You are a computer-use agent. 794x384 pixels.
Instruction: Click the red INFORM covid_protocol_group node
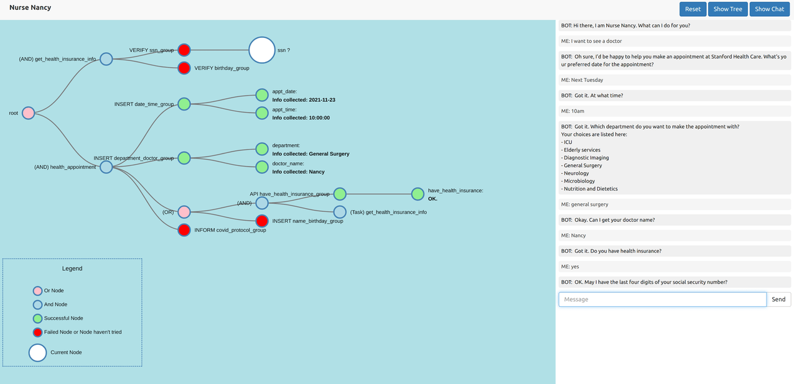point(184,230)
